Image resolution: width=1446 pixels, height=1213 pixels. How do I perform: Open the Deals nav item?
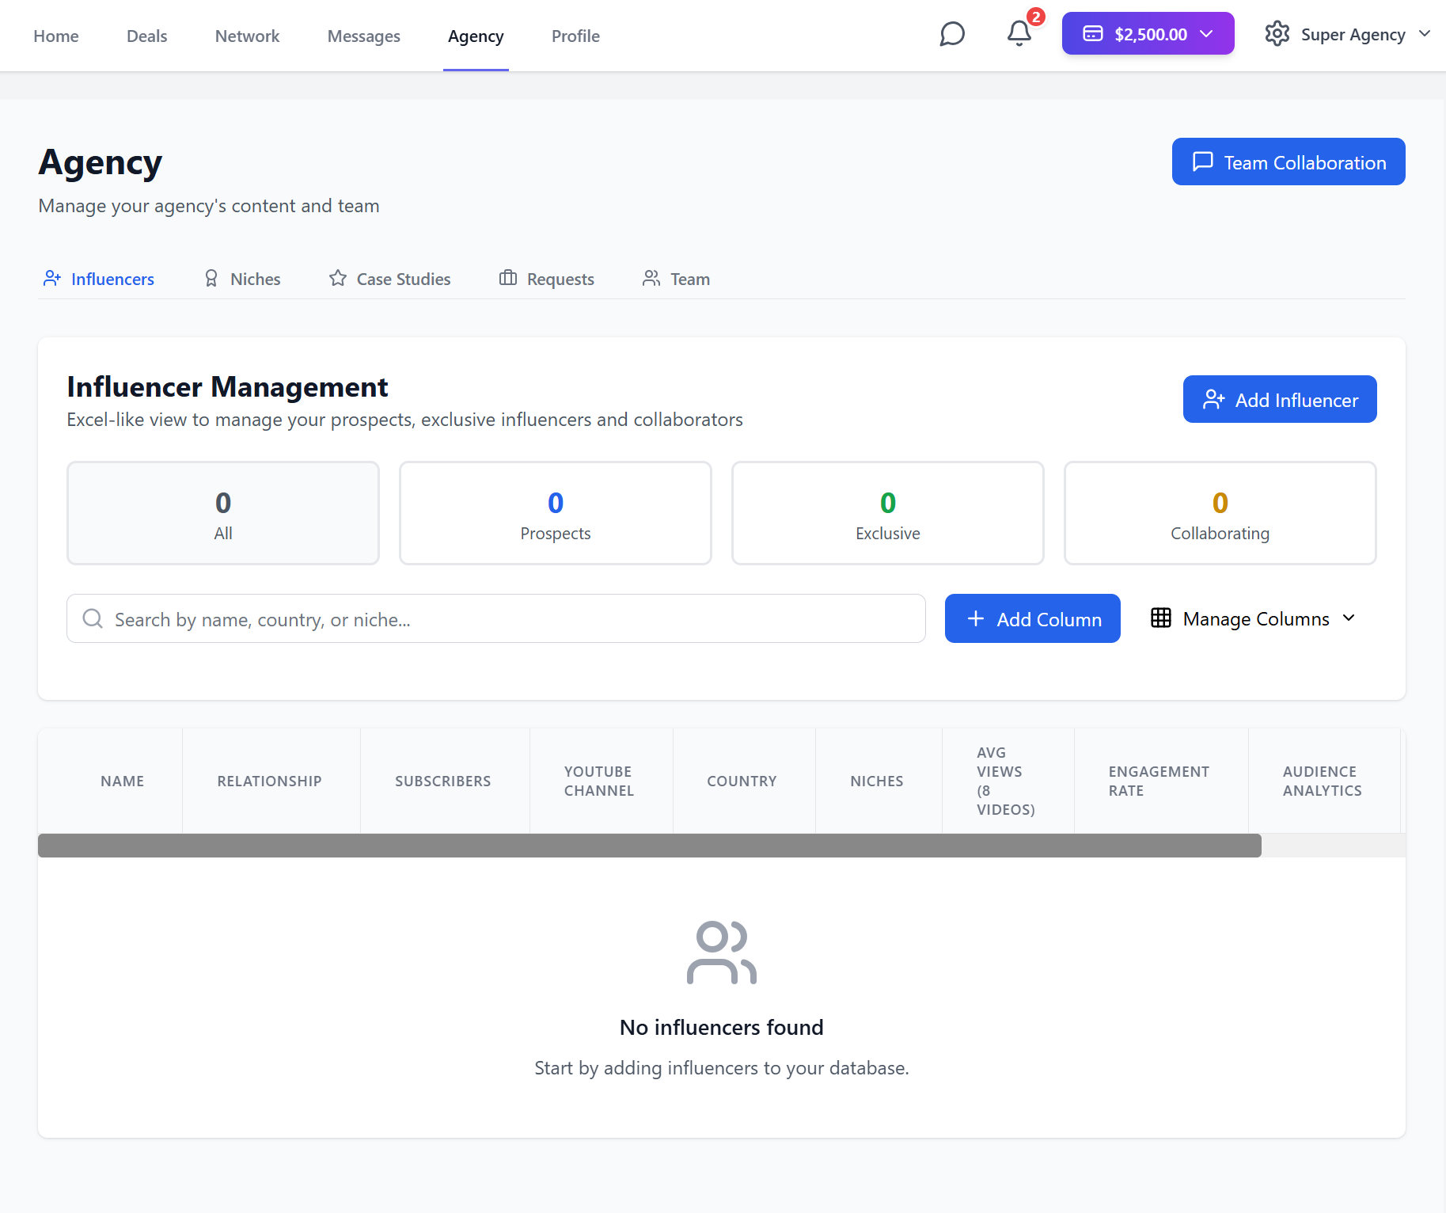pos(146,36)
